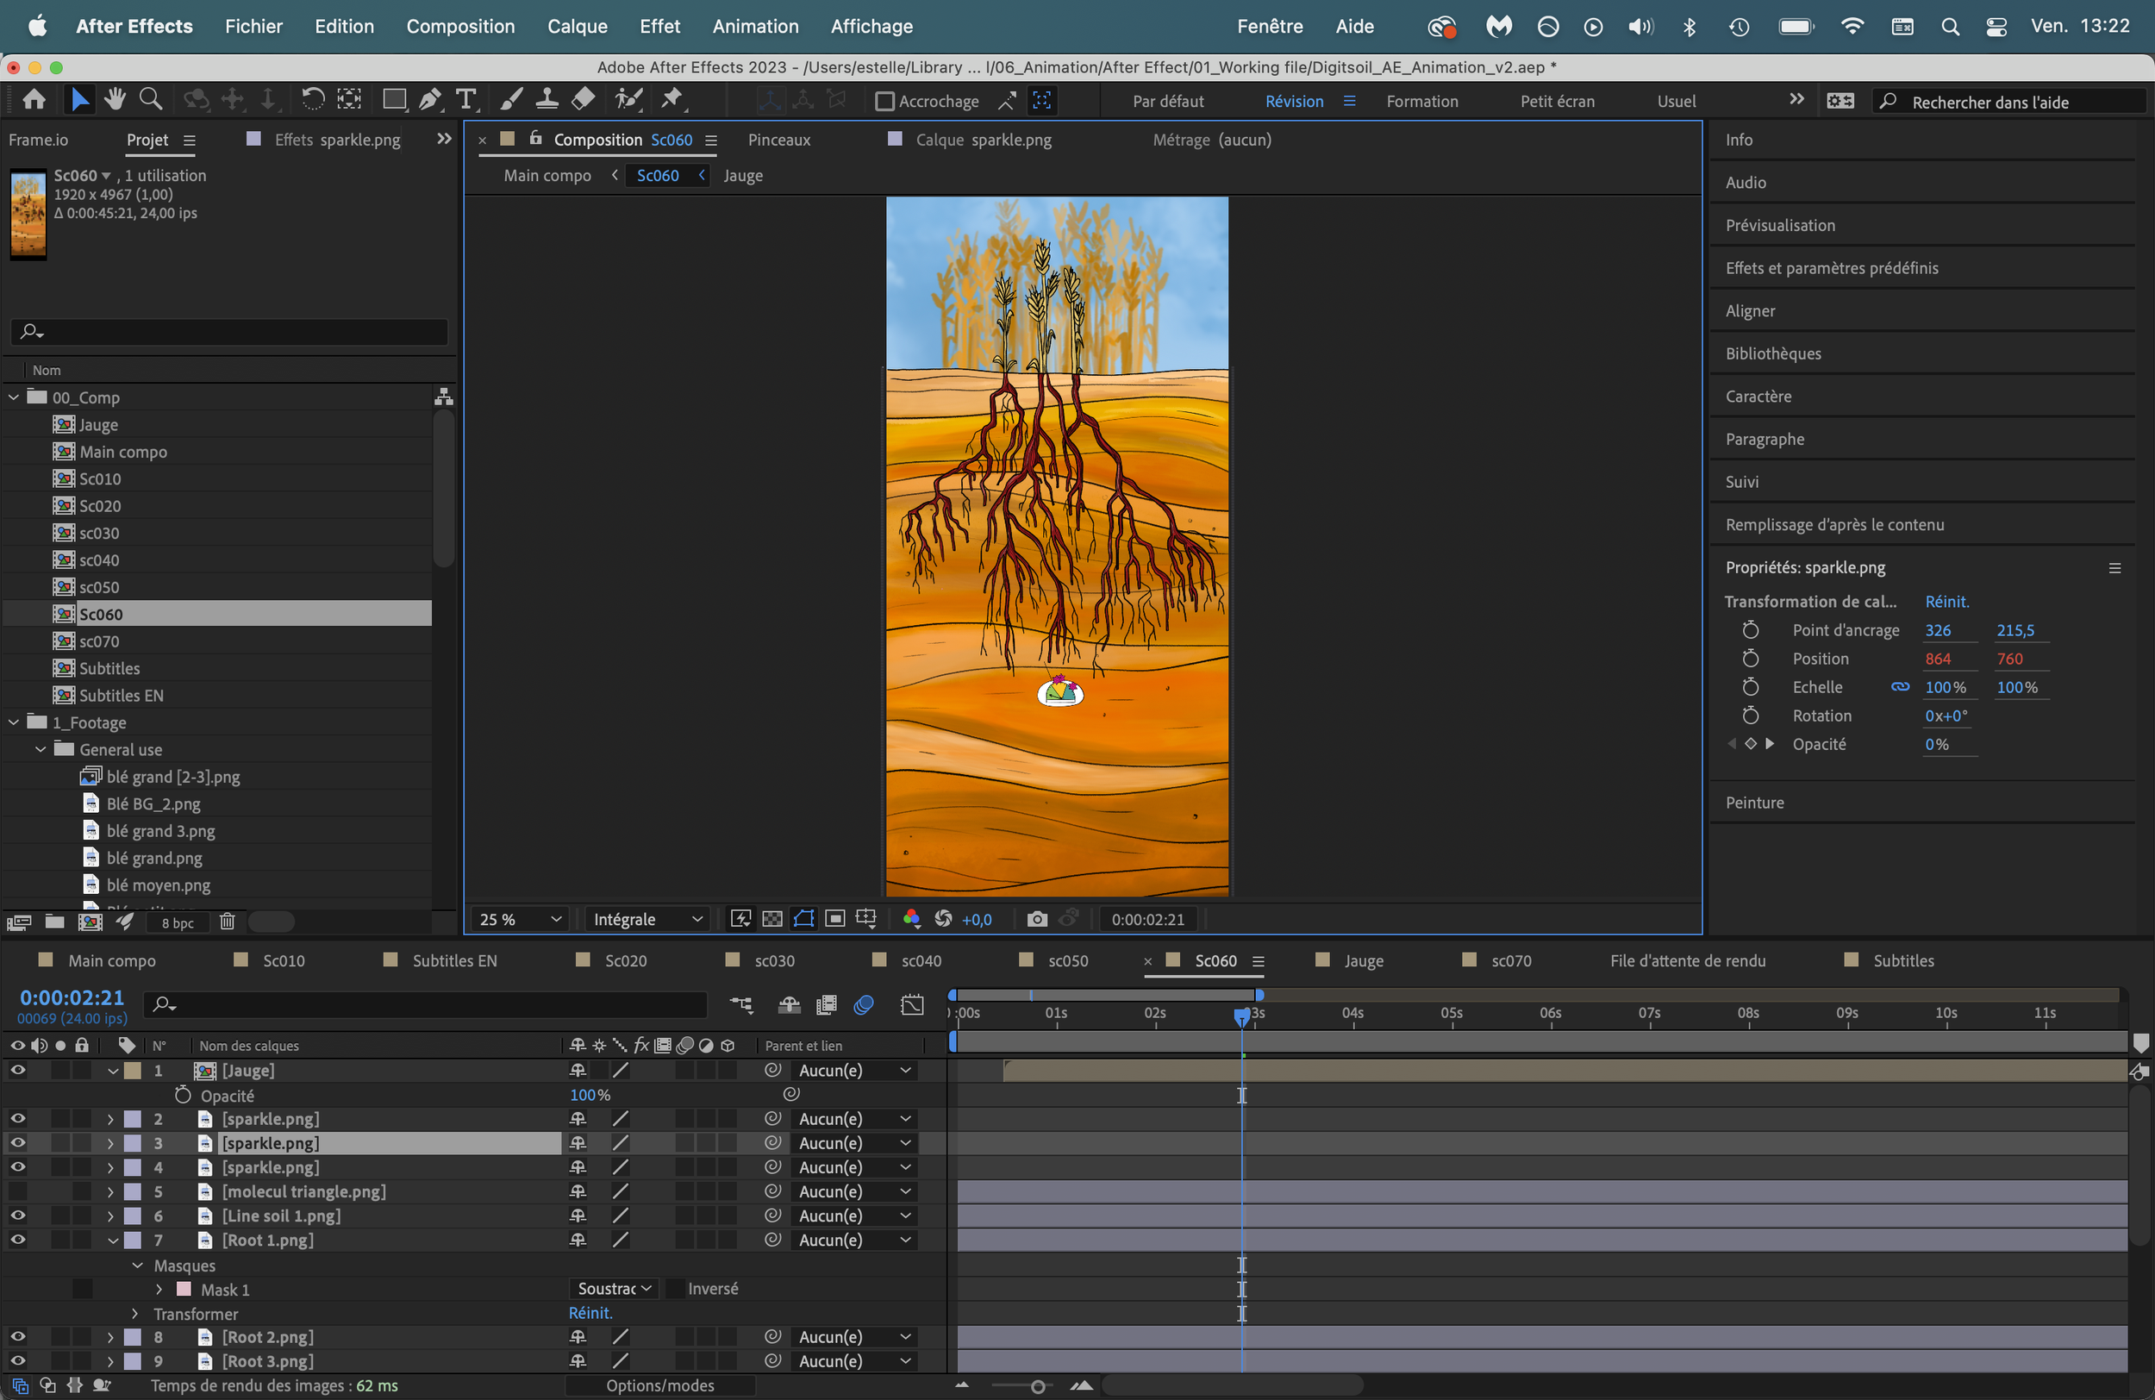Screen dimensions: 2155x1400
Task: Open the Calque menu
Action: tap(577, 26)
